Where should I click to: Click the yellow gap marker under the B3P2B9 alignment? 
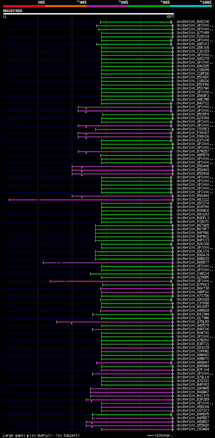91,401
